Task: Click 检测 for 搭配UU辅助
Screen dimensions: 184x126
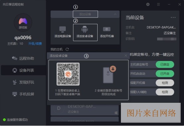Action: pos(165,92)
